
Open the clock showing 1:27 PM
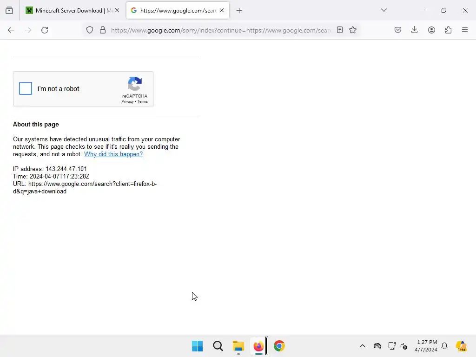(x=426, y=346)
